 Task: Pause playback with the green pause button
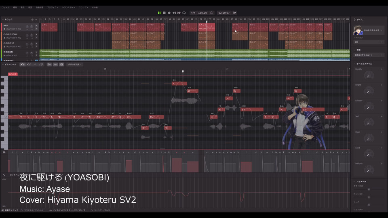(159, 13)
